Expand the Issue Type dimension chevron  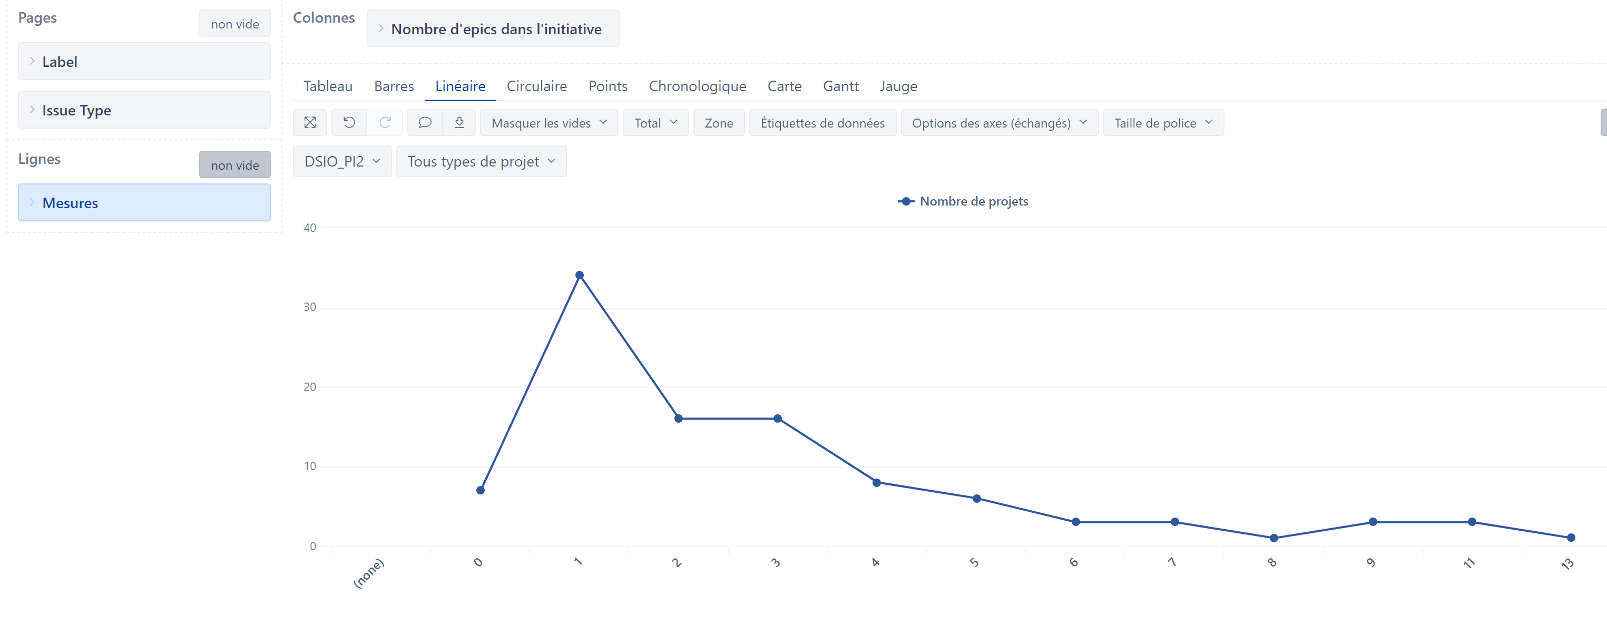point(32,109)
